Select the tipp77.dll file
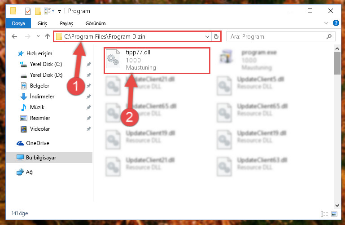345x225 pixels. point(157,61)
